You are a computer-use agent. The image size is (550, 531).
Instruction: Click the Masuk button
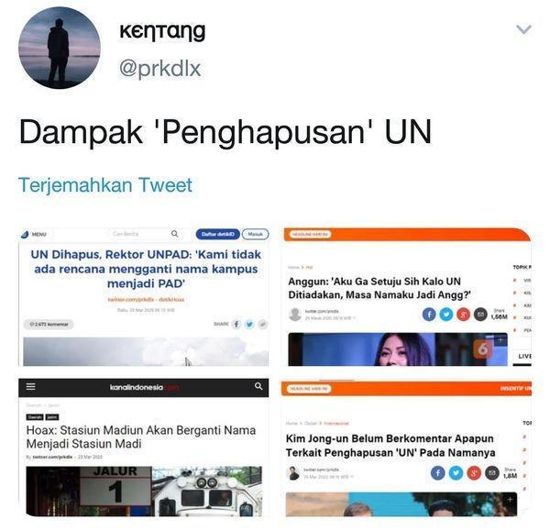256,234
